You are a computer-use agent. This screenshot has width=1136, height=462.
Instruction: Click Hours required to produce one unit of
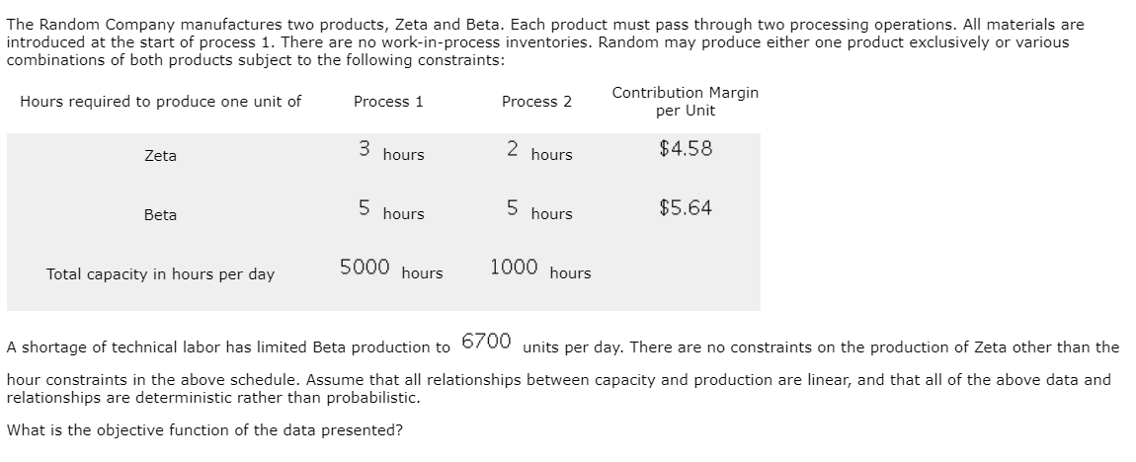pyautogui.click(x=160, y=102)
